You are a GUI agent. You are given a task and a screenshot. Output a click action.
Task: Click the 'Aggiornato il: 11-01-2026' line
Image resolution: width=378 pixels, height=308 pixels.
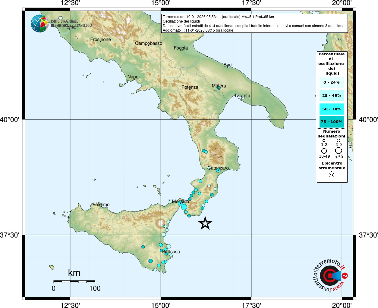coord(199,30)
